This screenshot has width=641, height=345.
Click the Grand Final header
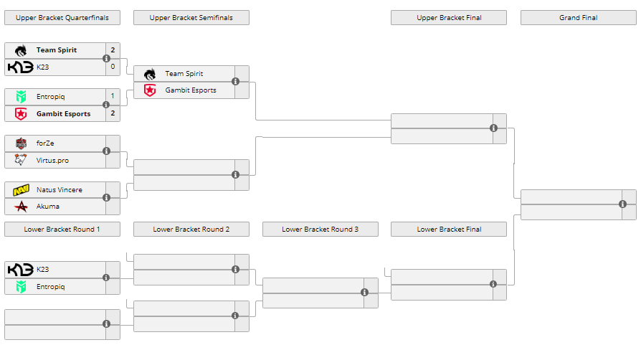point(578,18)
